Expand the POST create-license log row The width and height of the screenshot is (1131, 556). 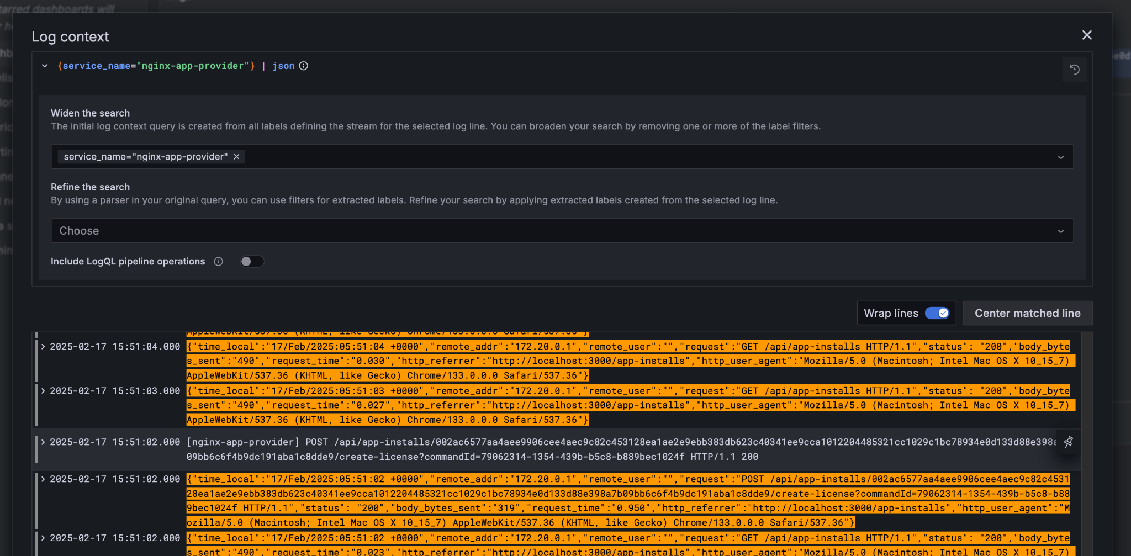click(43, 442)
